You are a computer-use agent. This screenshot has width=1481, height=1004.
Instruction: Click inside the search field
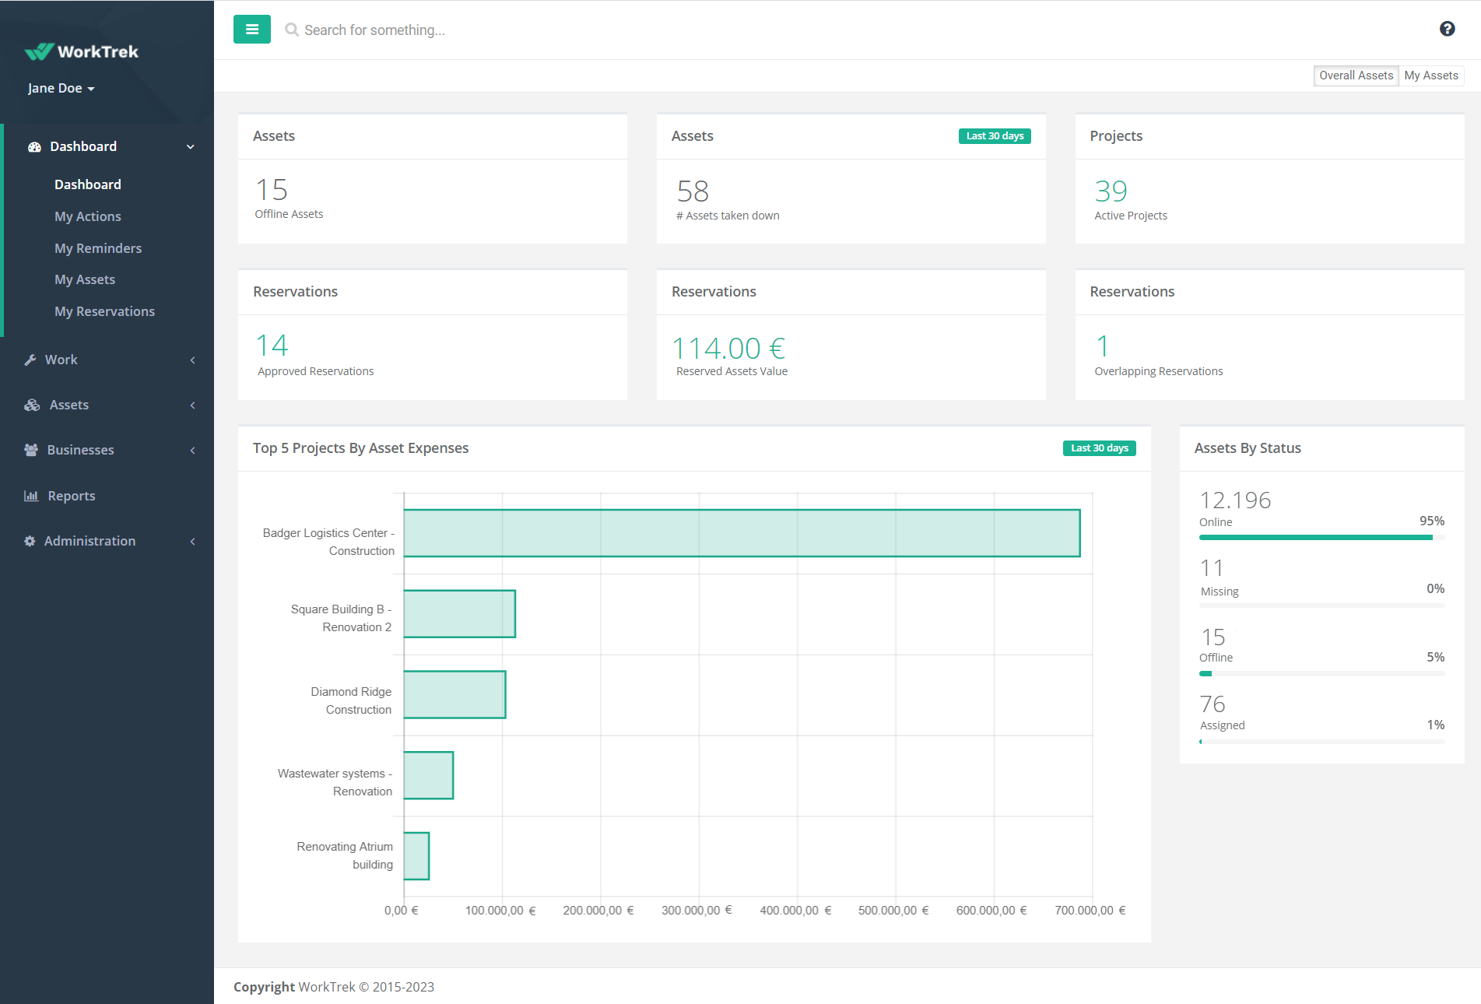click(x=467, y=30)
